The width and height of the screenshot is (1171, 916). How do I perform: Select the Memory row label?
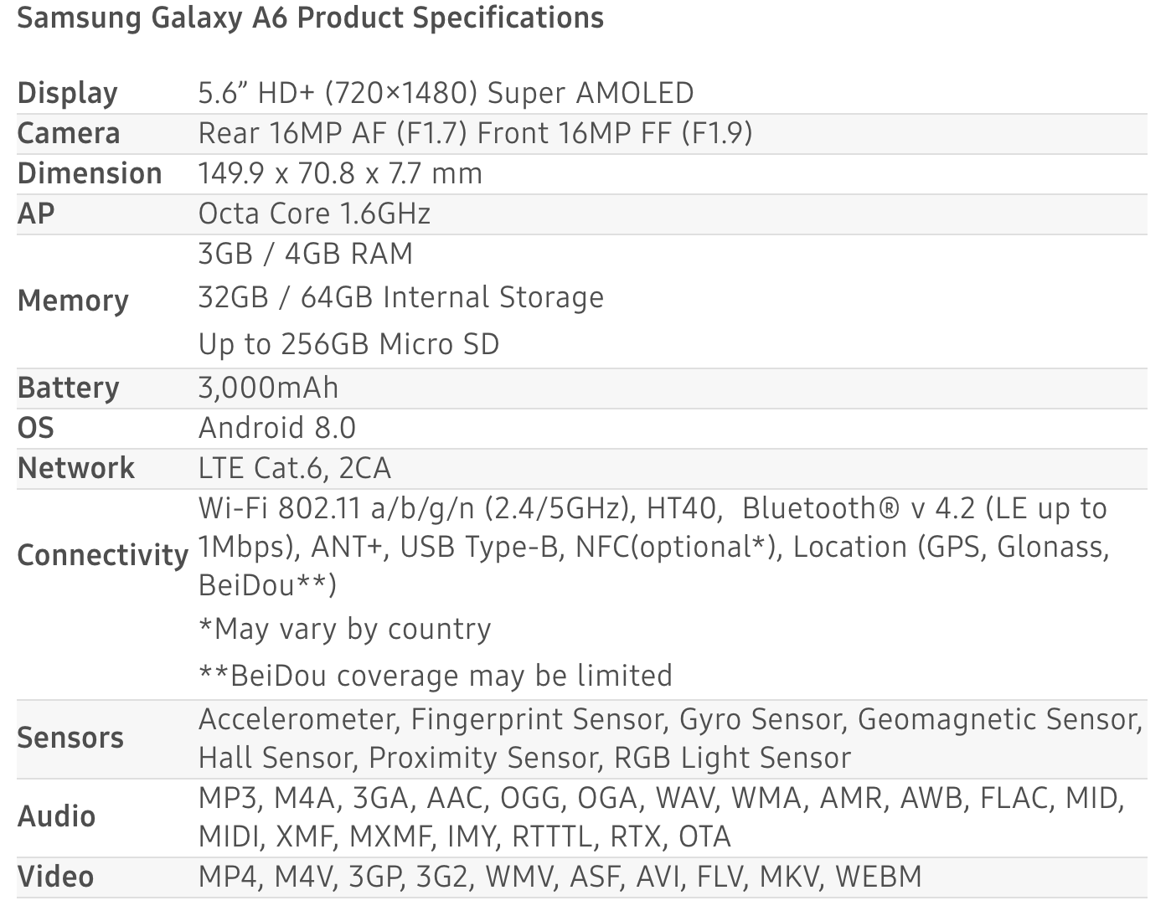click(x=73, y=301)
